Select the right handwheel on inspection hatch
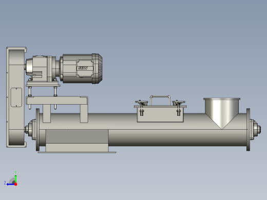Screen dimensions: 267x200 click(x=179, y=103)
